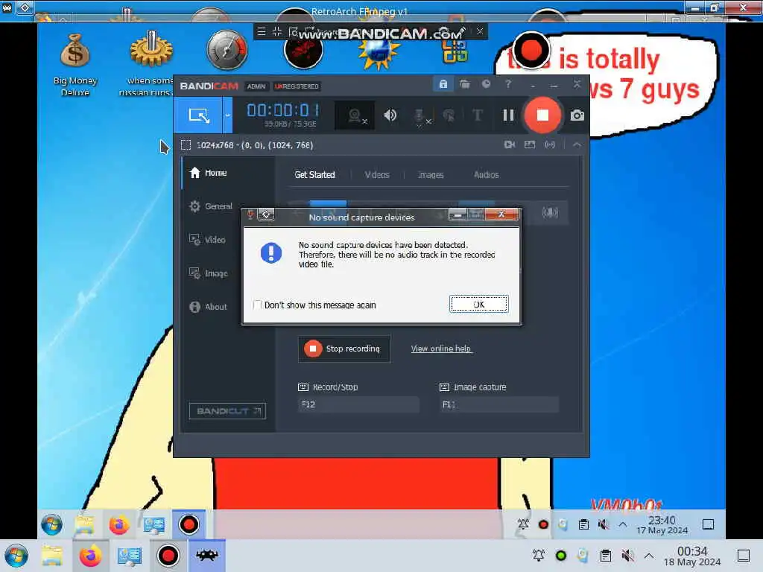Viewport: 763px width, 572px height.
Task: Click the RetroArch invader icon in taskbar
Action: [207, 555]
